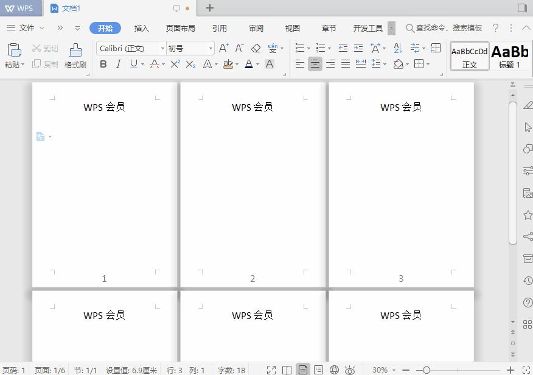Toggle italic formatting
Screen dimensions: 533x375
[118, 64]
